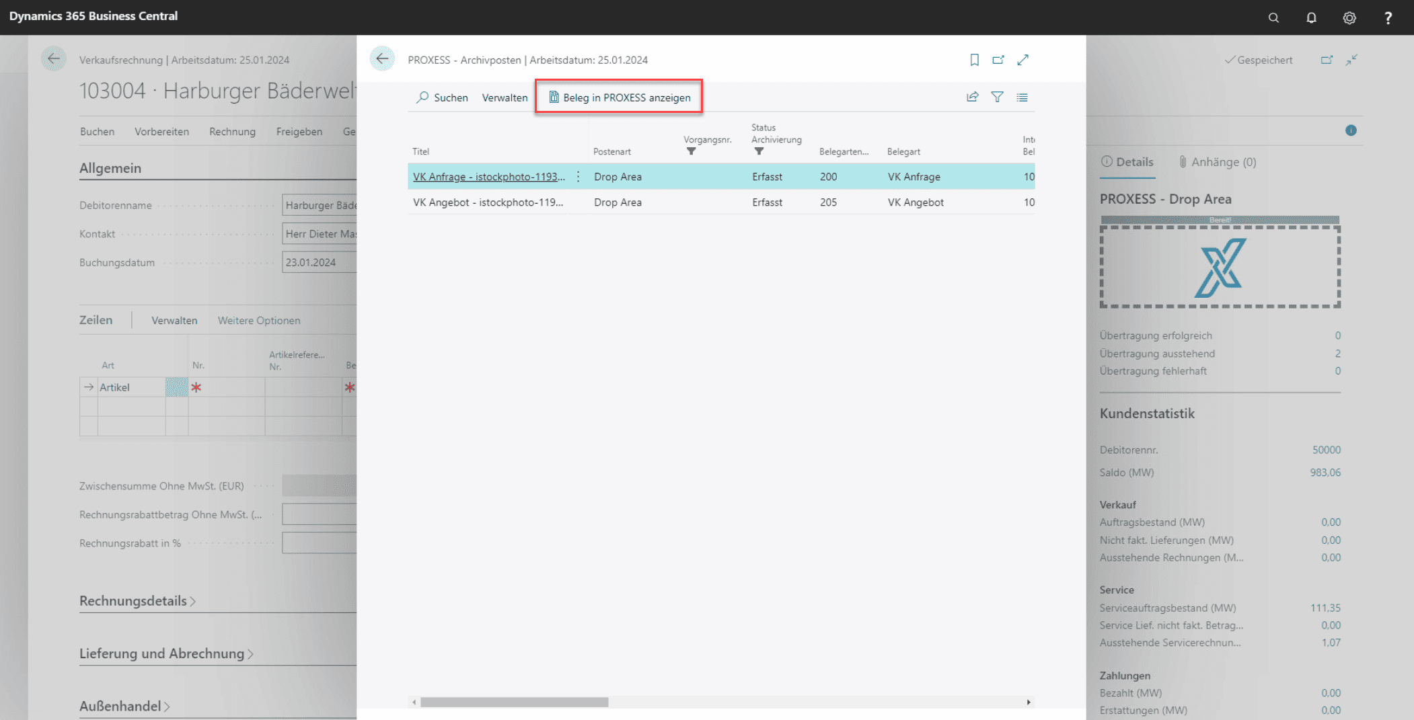Open help question mark icon
The height and width of the screenshot is (720, 1414).
1388,17
